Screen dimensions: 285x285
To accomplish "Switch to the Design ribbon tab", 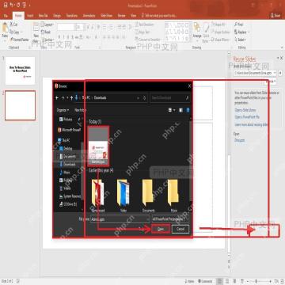I will pos(57,16).
